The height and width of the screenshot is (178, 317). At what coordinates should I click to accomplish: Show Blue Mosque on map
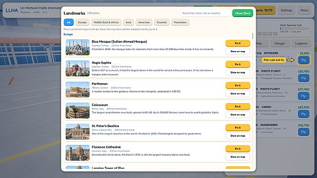(238, 52)
